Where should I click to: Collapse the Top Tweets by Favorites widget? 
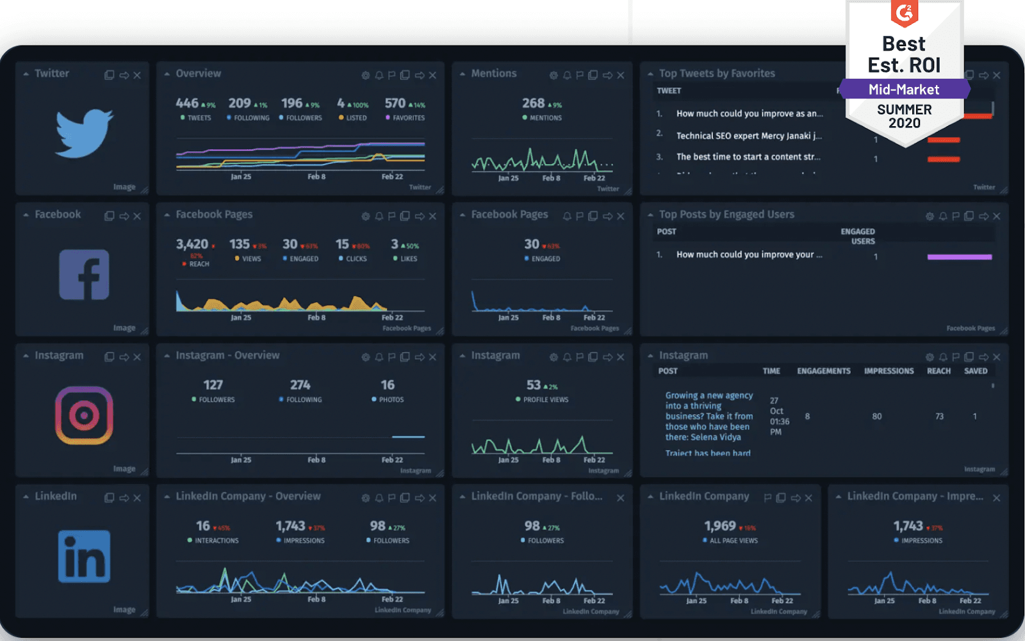(x=650, y=74)
